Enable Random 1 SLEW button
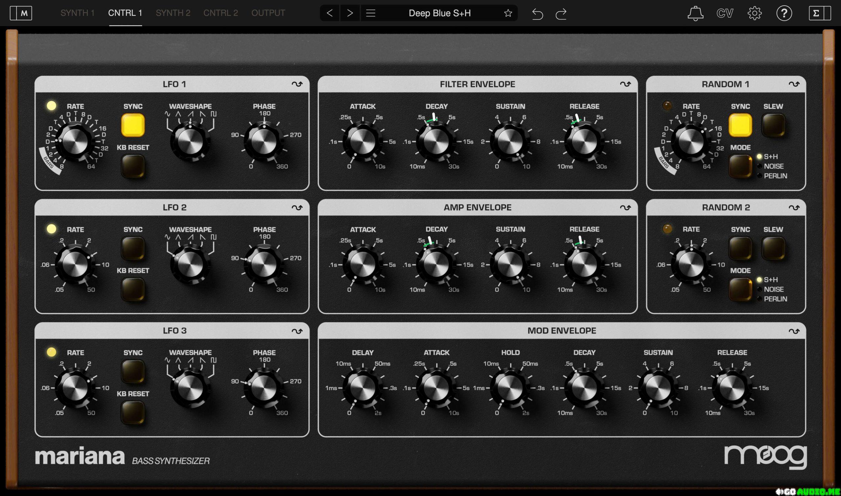 coord(773,125)
